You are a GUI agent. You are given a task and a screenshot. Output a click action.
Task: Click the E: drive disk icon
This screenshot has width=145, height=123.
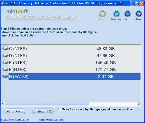coord(5,63)
